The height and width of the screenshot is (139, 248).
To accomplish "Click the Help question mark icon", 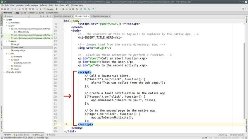I will (93, 9).
